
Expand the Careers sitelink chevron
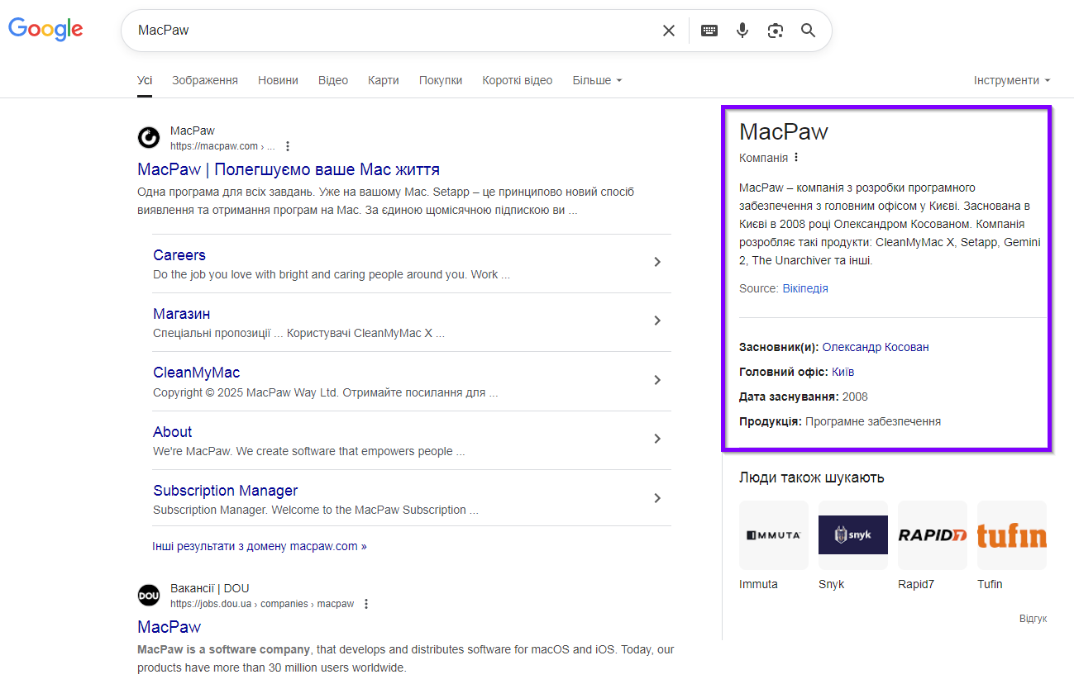pyautogui.click(x=657, y=262)
